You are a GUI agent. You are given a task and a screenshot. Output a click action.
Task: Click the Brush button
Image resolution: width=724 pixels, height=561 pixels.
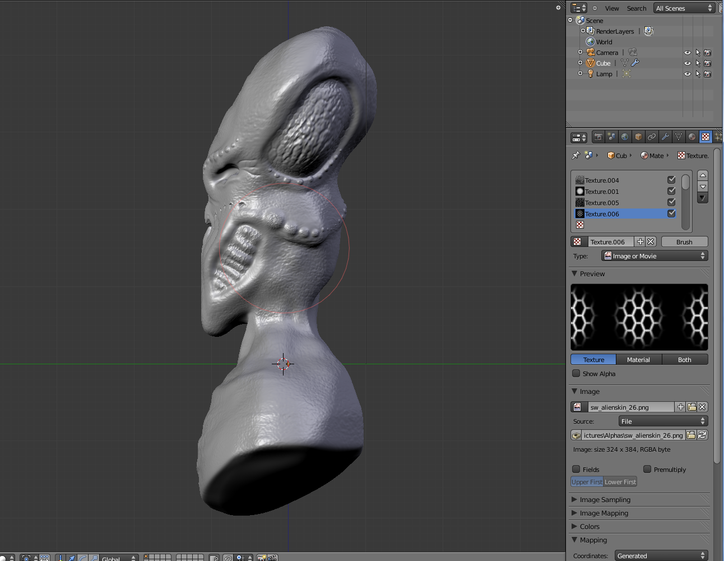click(684, 242)
